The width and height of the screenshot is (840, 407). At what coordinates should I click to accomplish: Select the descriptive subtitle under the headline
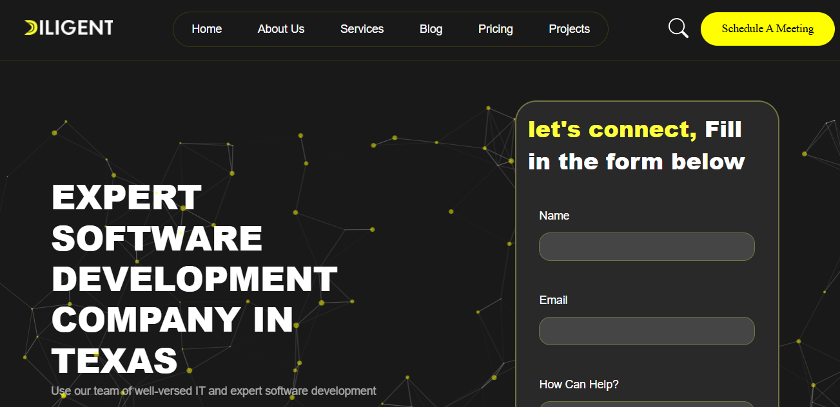pos(213,390)
